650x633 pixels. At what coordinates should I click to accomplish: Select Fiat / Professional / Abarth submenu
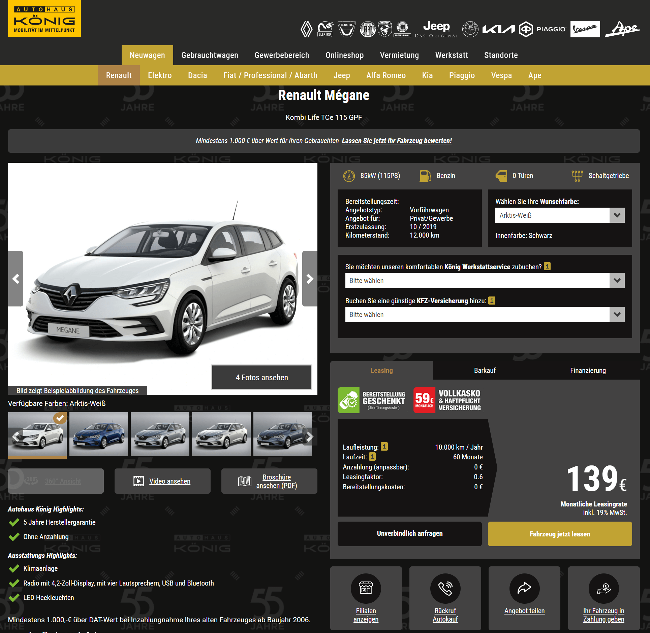(270, 75)
